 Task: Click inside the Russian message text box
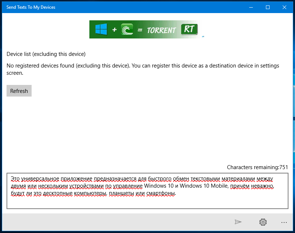click(147, 191)
